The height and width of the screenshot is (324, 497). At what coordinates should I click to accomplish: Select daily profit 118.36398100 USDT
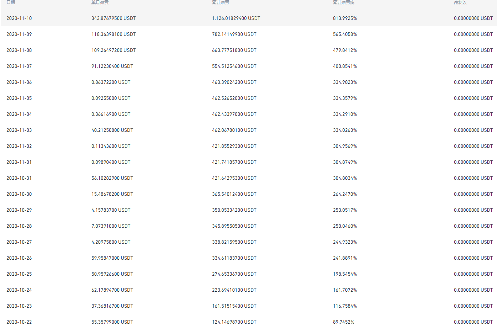113,34
